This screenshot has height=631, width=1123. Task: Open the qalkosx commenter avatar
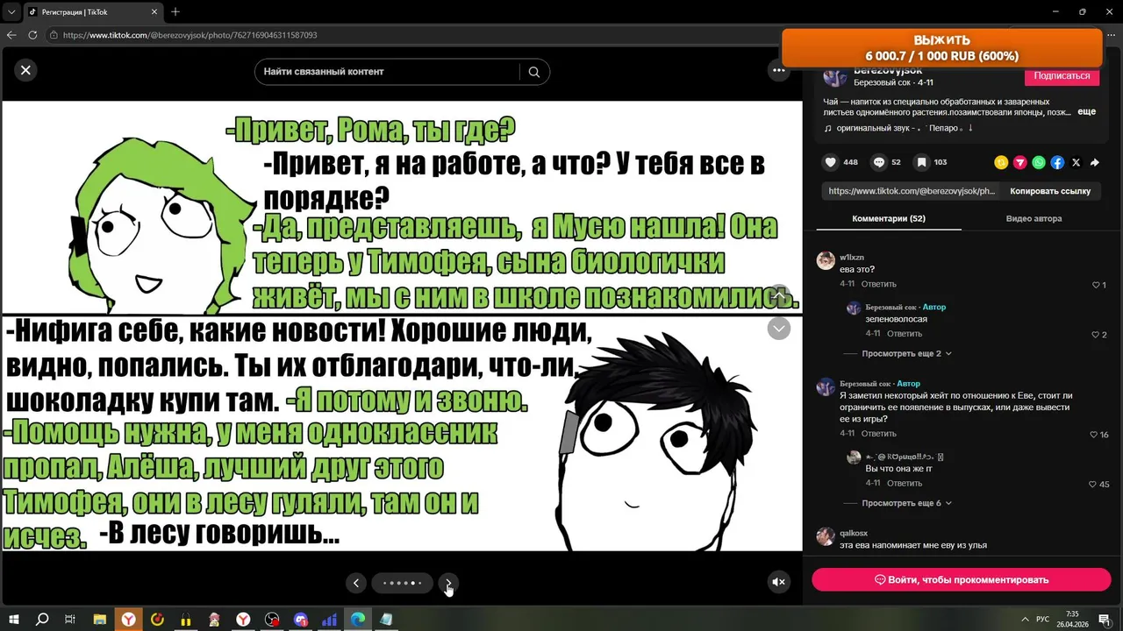pyautogui.click(x=826, y=536)
